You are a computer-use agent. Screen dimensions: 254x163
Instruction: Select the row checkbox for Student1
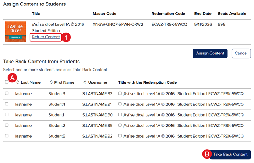click(7, 114)
